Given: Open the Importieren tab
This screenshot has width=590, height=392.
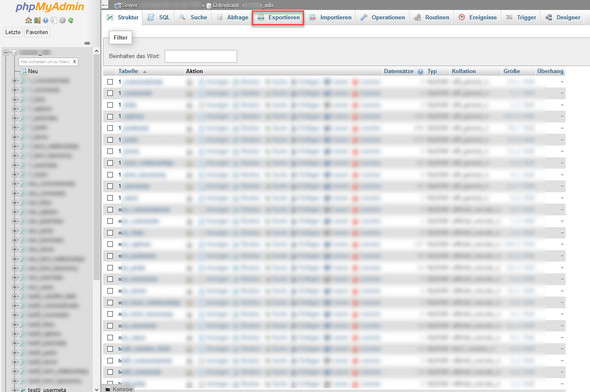Looking at the screenshot, I should [330, 17].
